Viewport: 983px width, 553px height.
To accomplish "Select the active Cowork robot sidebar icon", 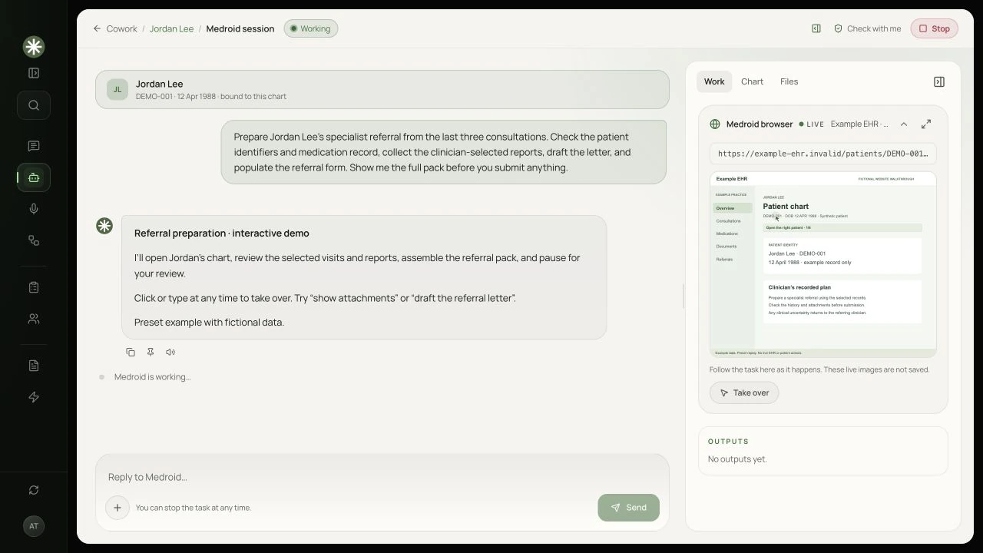I will pyautogui.click(x=34, y=177).
